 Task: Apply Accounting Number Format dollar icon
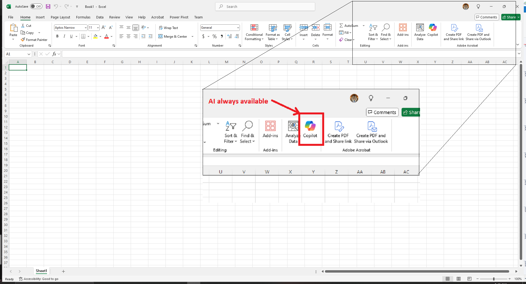(203, 36)
